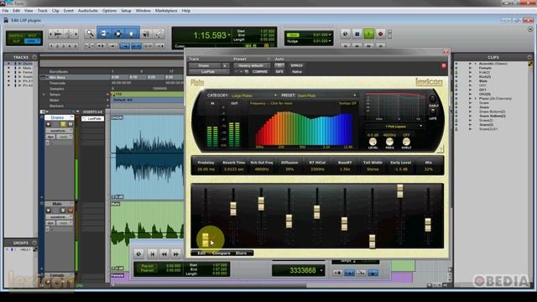Viewport: 537px width, 302px height.
Task: Expand the Piano clip group in Clips list
Action: (476, 99)
